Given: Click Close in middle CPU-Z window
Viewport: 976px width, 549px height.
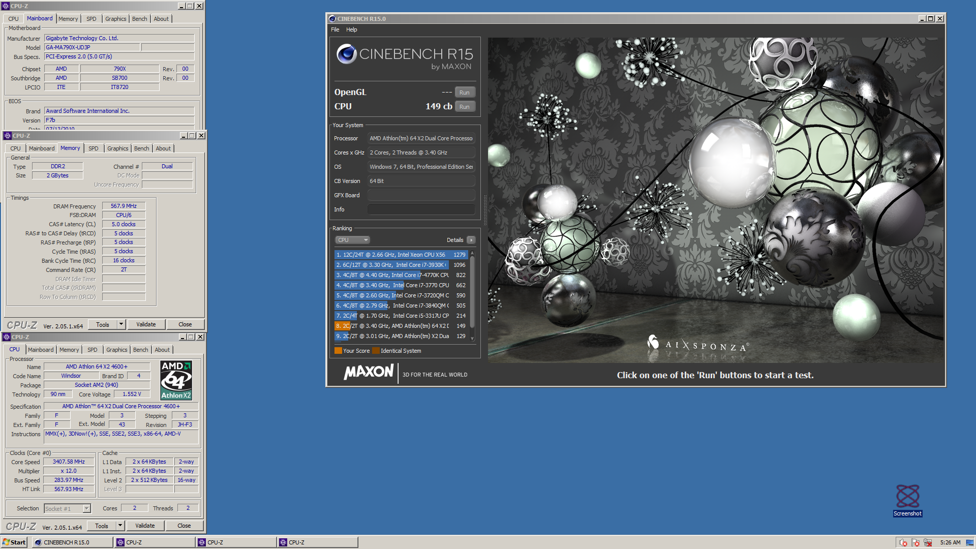Looking at the screenshot, I should tap(185, 324).
